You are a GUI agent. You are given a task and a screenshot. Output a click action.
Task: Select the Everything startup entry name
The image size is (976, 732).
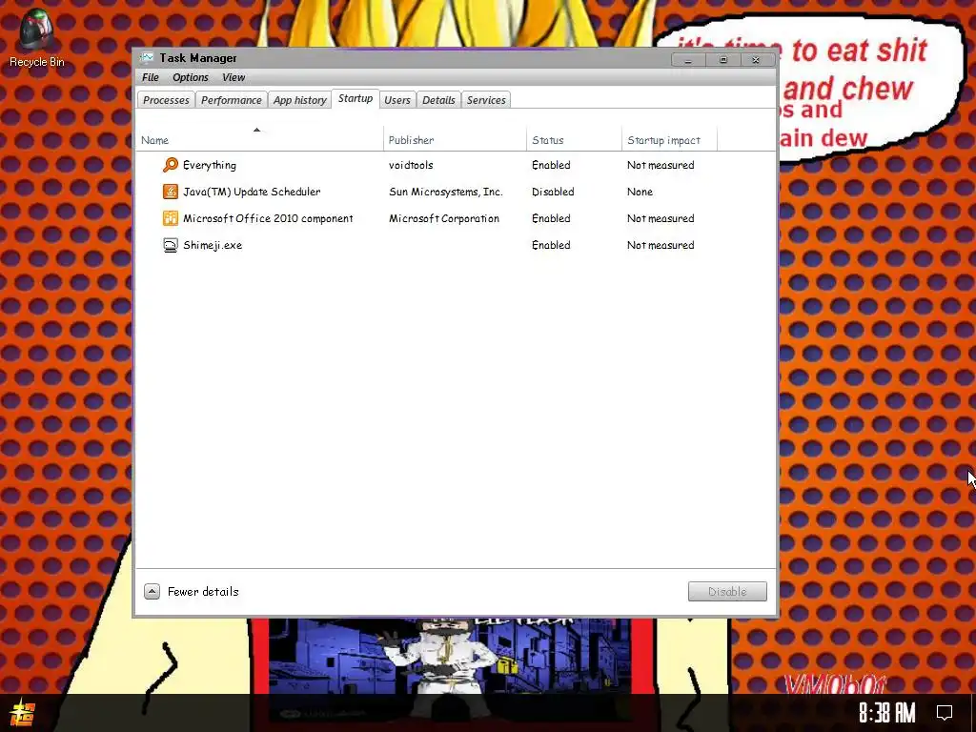210,165
